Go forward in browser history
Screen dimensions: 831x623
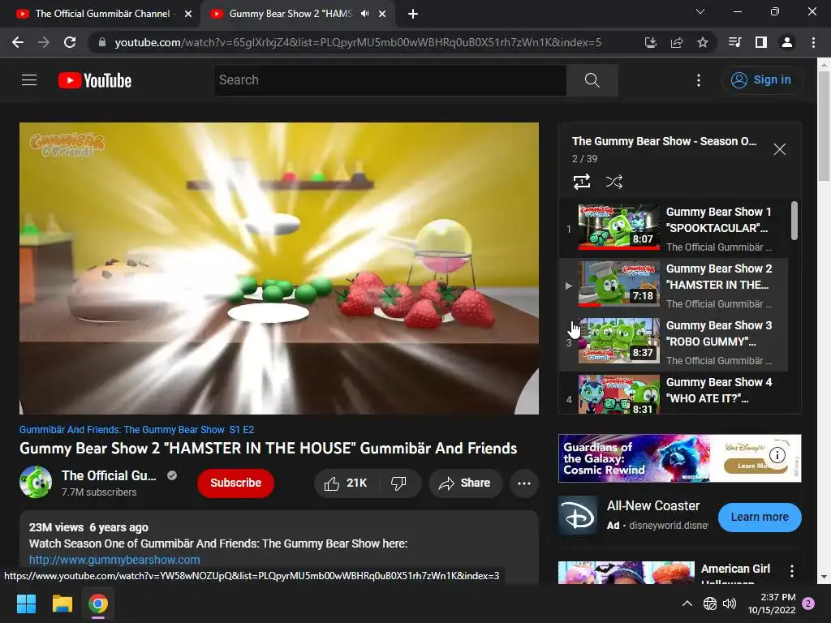(44, 42)
